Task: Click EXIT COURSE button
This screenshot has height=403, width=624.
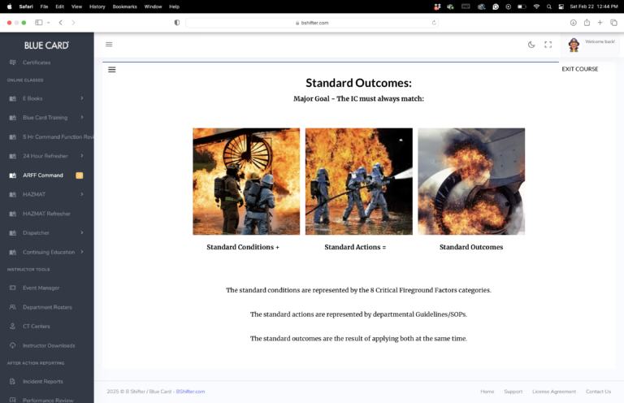Action: 579,69
